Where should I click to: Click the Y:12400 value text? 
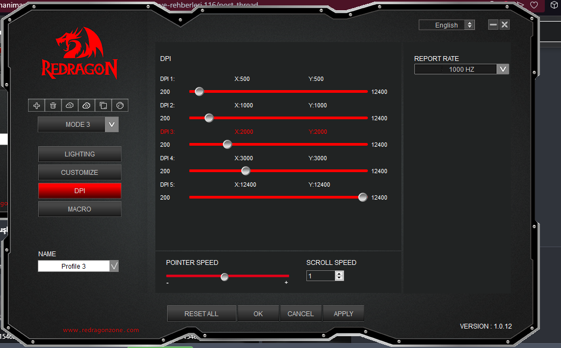319,185
